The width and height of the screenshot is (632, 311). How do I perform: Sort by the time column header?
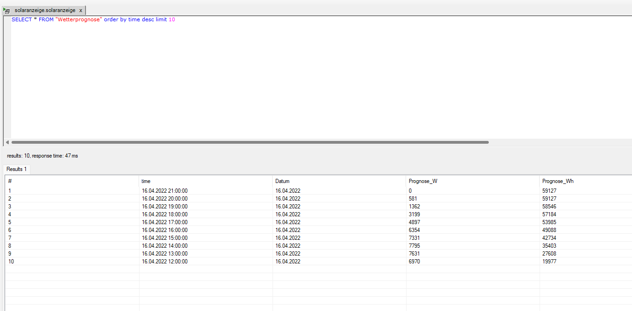146,181
